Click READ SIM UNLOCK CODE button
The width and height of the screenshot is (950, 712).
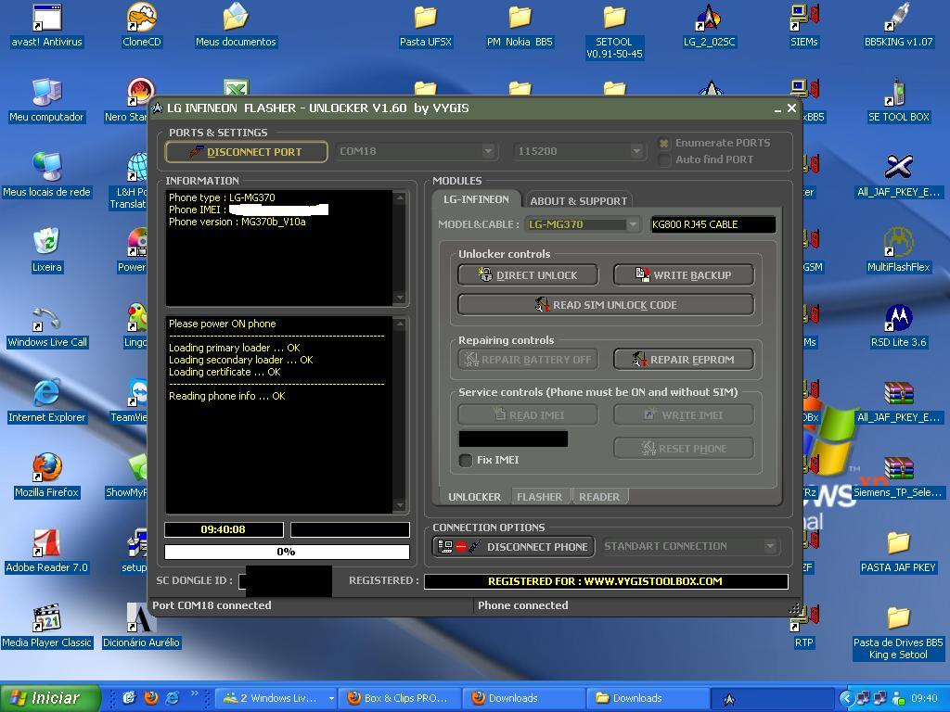pos(606,304)
